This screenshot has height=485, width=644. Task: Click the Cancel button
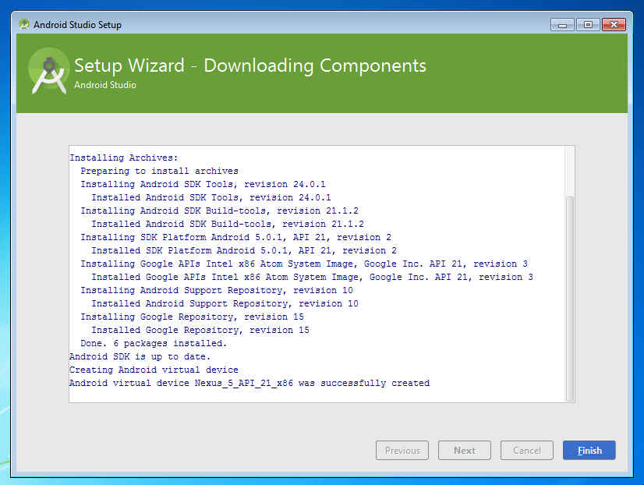point(526,450)
